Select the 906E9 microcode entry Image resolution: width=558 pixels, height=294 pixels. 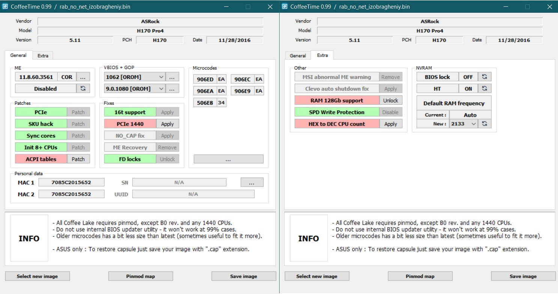click(x=247, y=90)
